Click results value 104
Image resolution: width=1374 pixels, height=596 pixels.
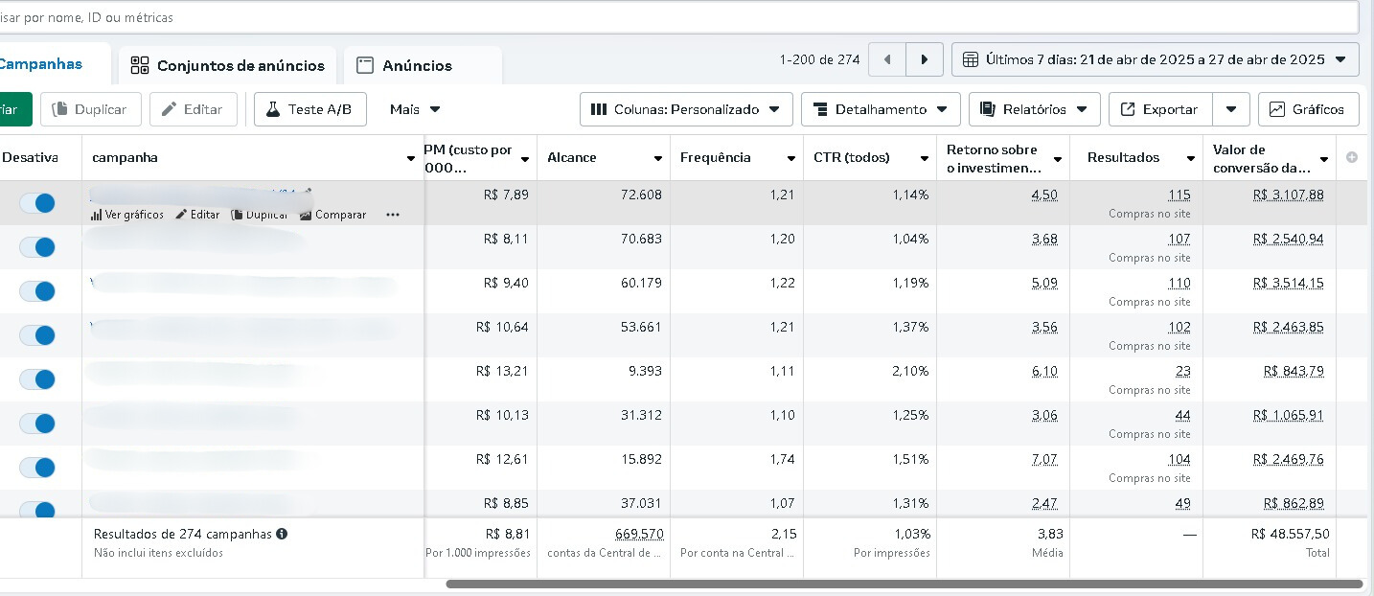(1179, 459)
